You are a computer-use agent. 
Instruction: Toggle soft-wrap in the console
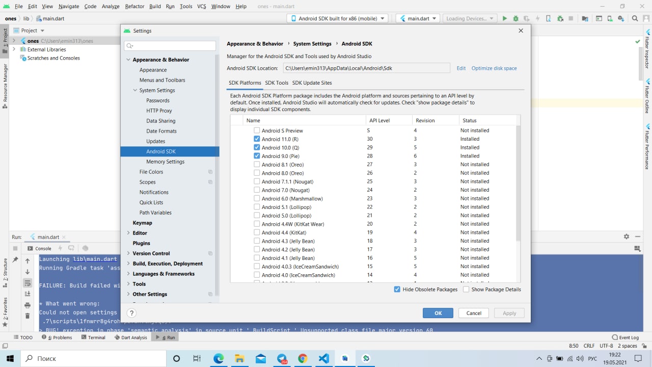28,283
